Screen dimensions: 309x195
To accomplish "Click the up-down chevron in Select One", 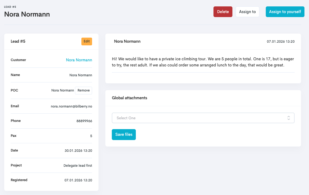I will coord(288,118).
